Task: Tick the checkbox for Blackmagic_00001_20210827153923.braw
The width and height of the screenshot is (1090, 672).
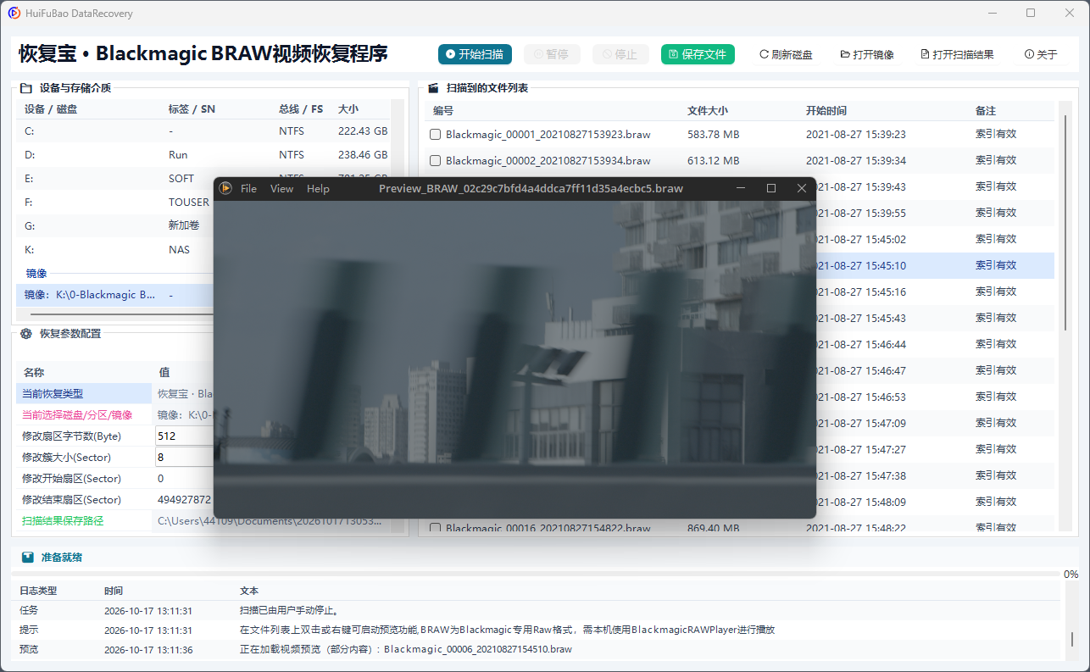Action: pos(436,135)
